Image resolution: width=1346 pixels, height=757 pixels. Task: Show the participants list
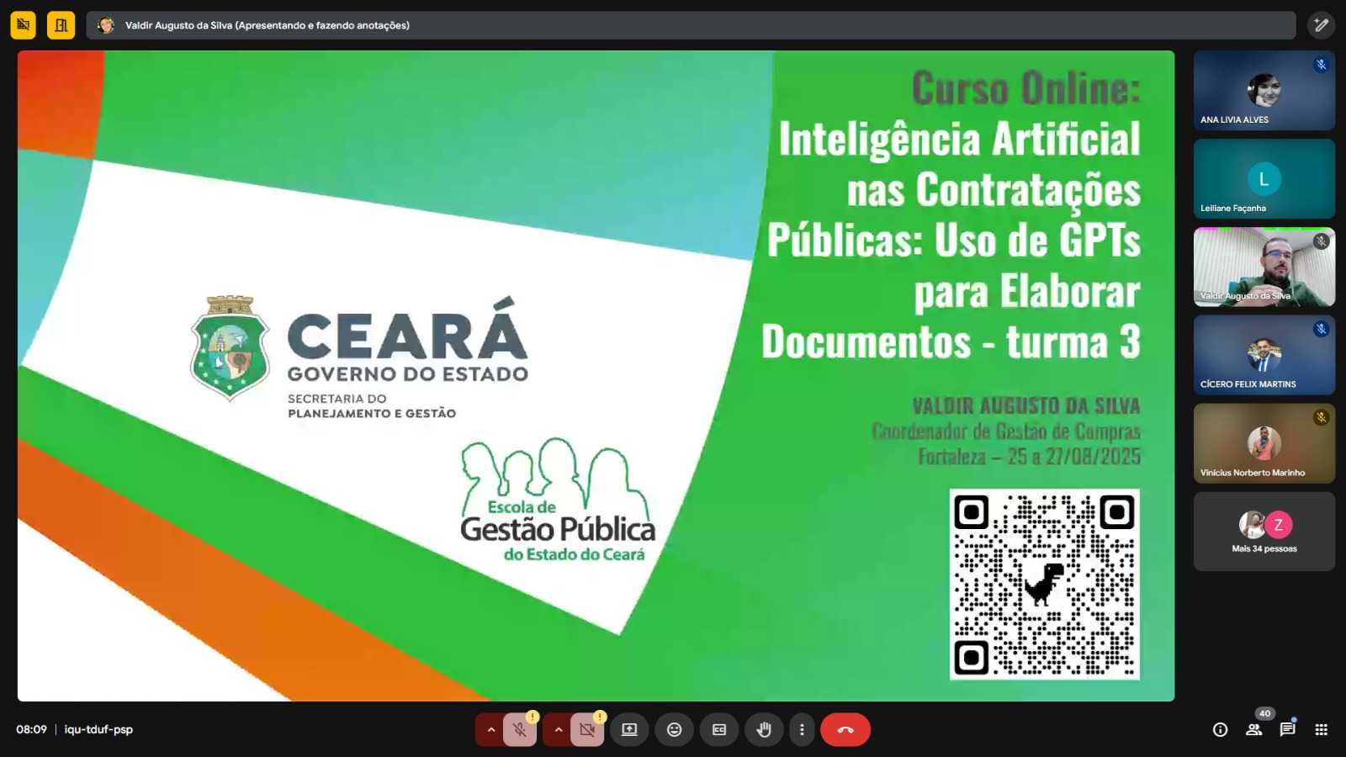tap(1253, 729)
